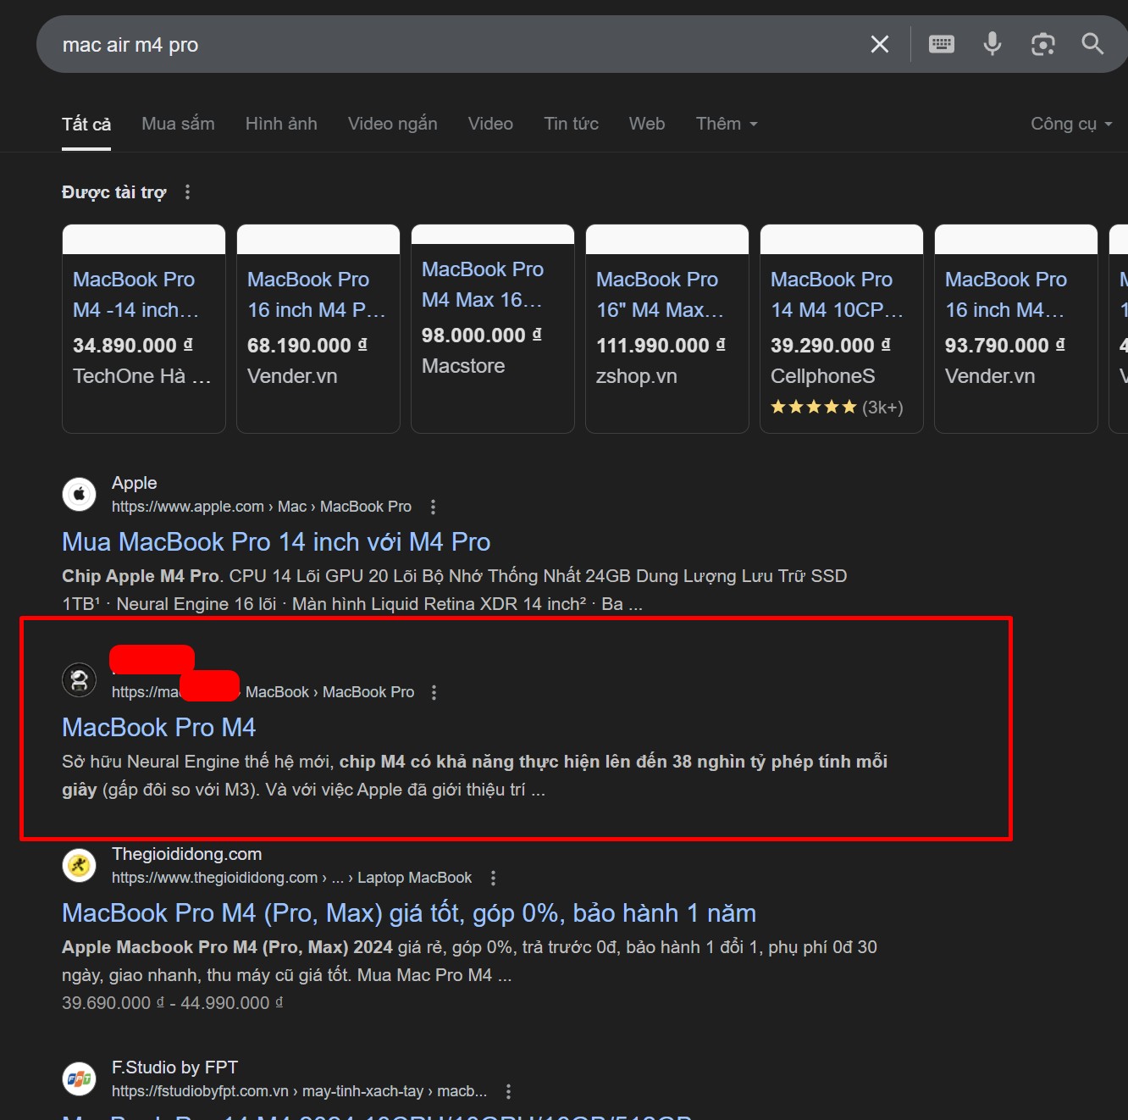
Task: Click the thegioididong.com breadcrumb URL
Action: point(291,878)
